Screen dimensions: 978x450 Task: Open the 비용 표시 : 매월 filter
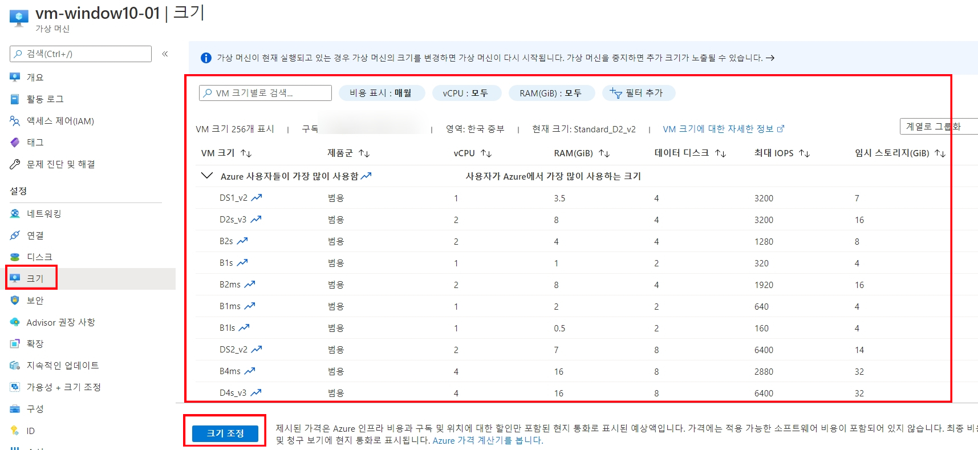coord(382,93)
